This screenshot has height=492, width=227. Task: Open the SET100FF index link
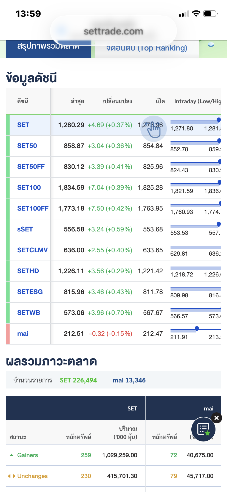[x=33, y=208]
